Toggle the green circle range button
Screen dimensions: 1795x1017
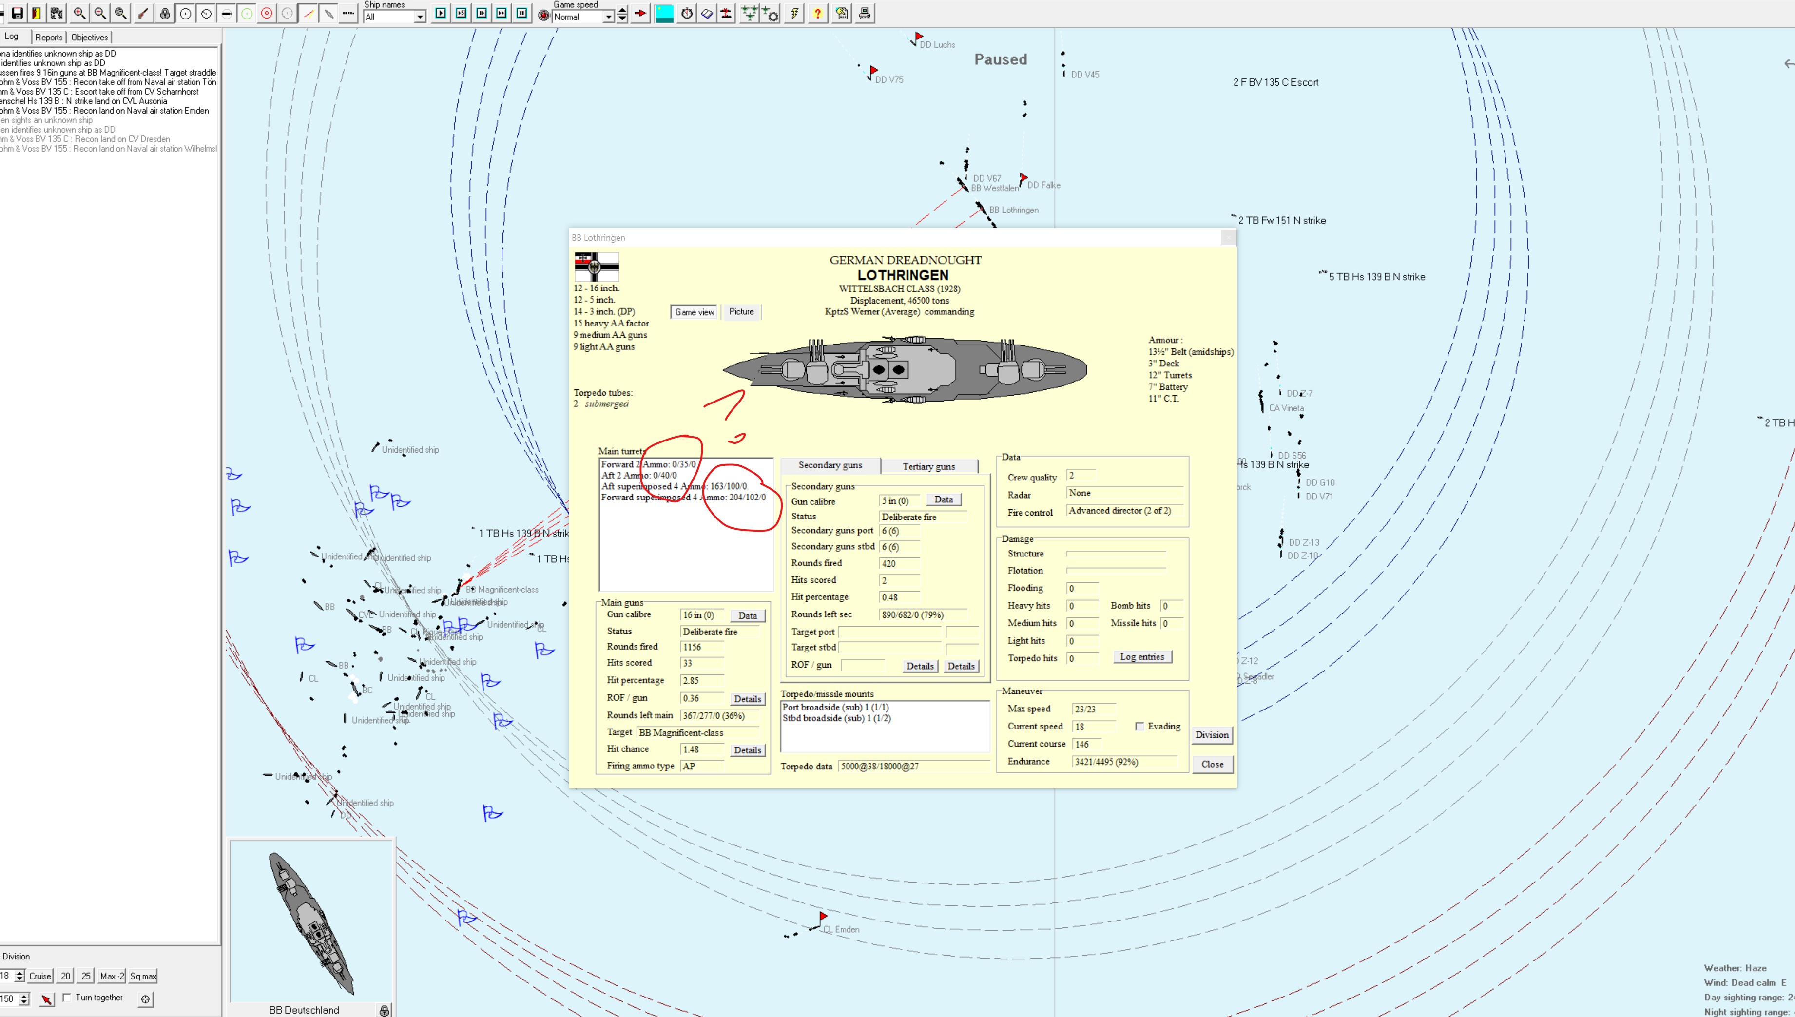pyautogui.click(x=247, y=13)
